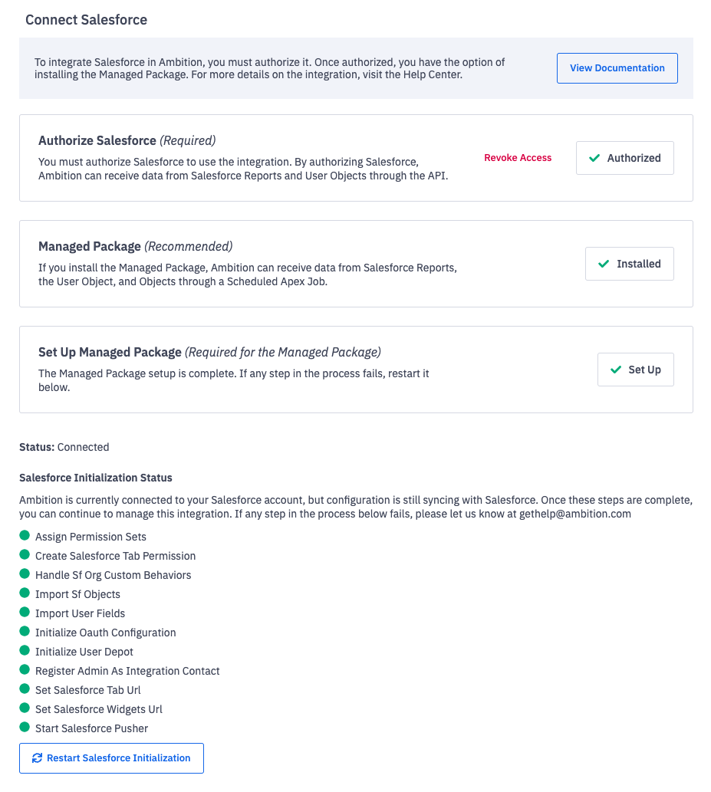
Task: Click green dot beside Initialize Oauth Configuration
Action: (x=25, y=632)
